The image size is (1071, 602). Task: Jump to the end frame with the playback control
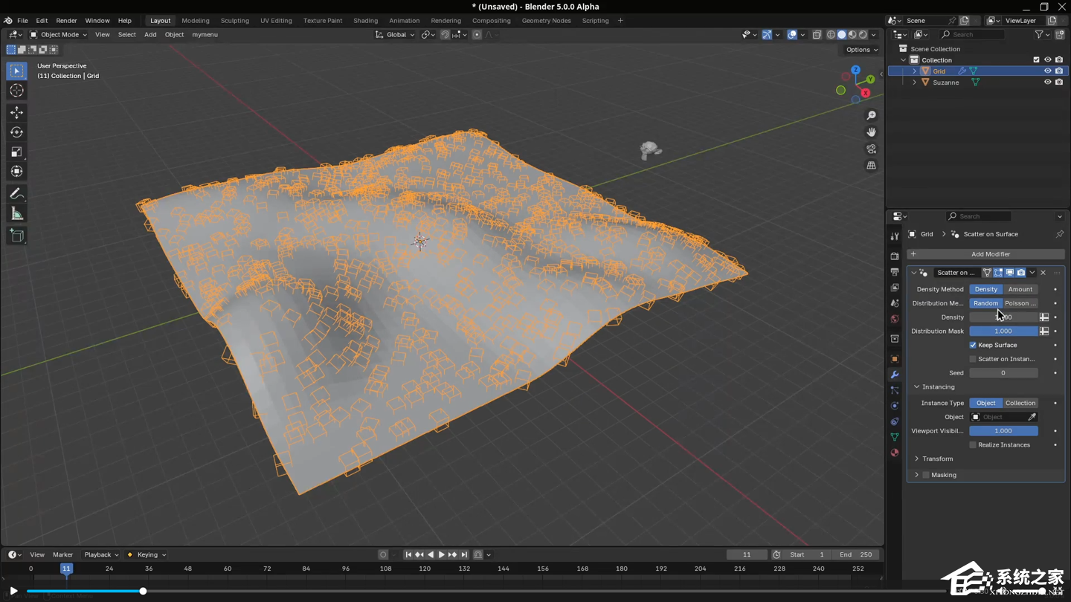[464, 554]
